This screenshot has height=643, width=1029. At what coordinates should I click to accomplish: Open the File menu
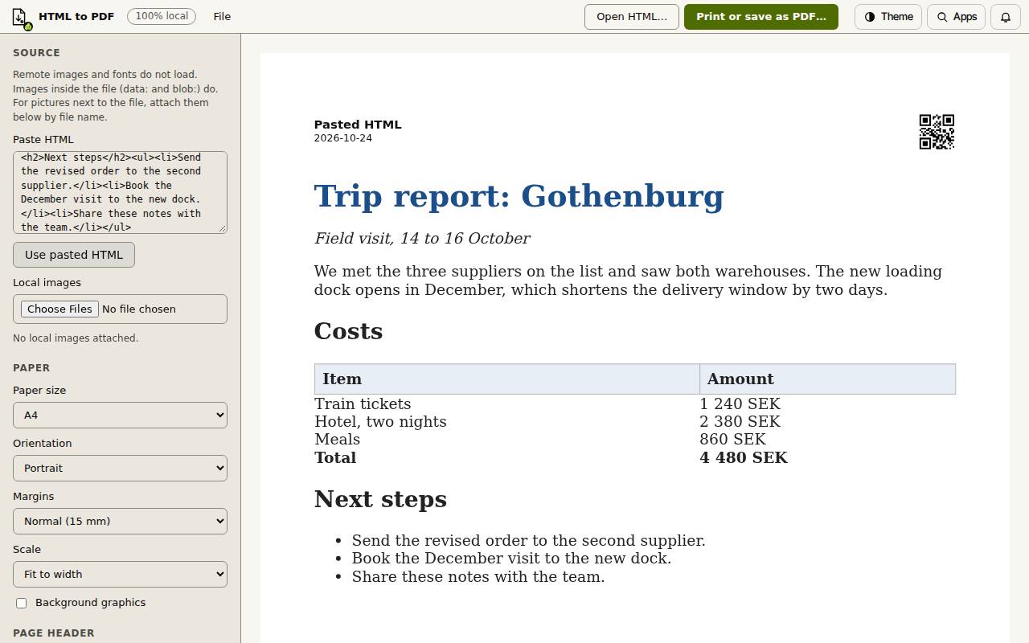pyautogui.click(x=222, y=17)
